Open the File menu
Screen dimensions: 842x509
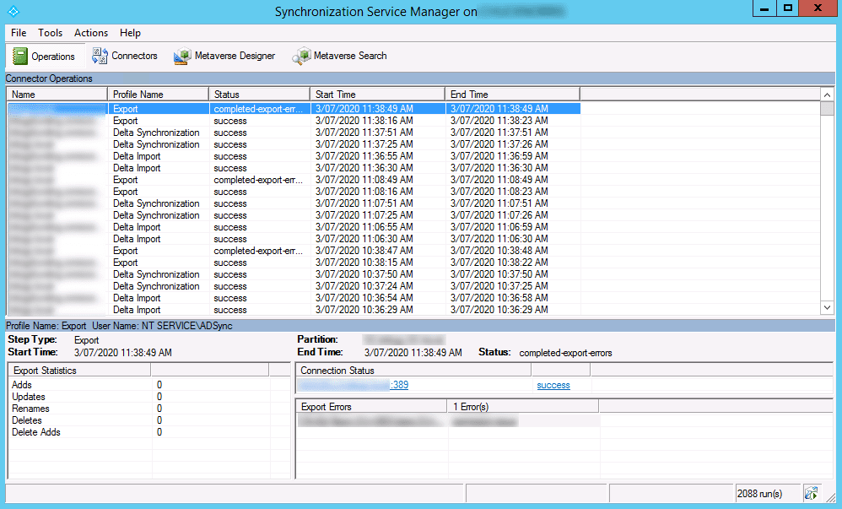(19, 33)
